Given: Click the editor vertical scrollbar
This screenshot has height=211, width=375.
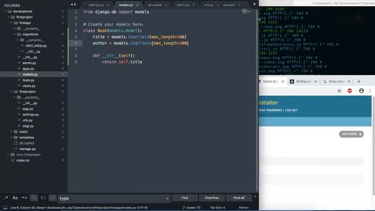Looking at the screenshot, I should point(257,100).
